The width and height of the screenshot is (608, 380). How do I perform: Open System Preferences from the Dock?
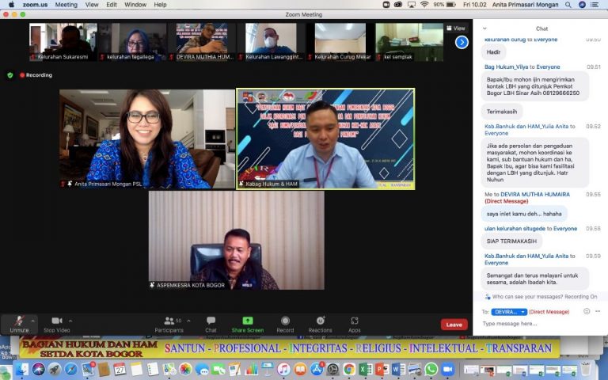(x=332, y=369)
